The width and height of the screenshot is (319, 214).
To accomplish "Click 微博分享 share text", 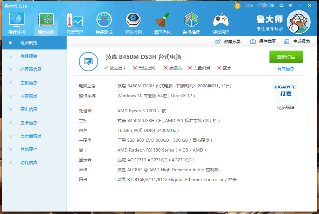I will 232,41.
